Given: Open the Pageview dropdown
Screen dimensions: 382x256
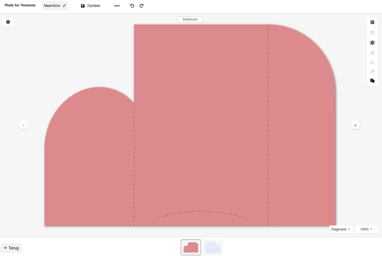Looking at the screenshot, I should (x=341, y=230).
